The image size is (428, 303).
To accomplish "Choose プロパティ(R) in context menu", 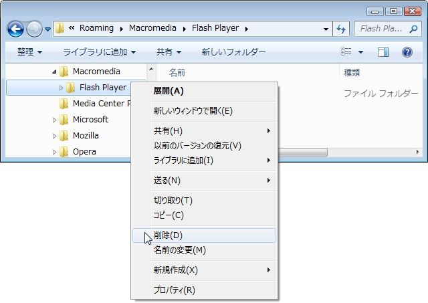I will click(x=204, y=290).
